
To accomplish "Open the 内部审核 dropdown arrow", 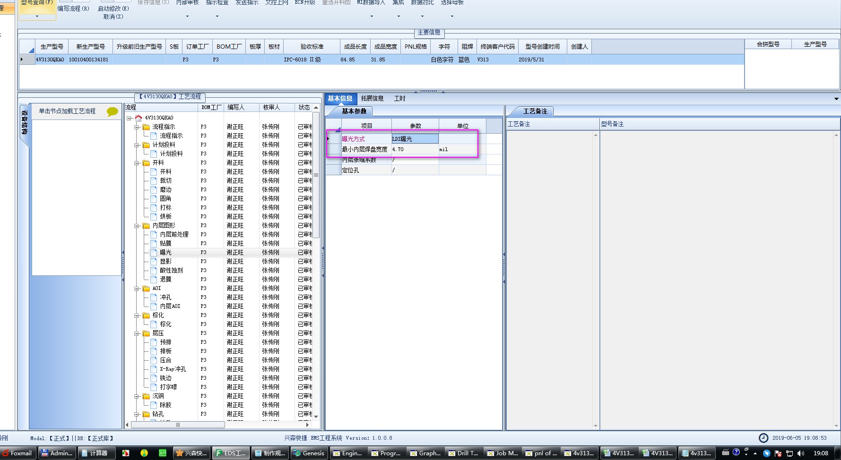I will 187,17.
